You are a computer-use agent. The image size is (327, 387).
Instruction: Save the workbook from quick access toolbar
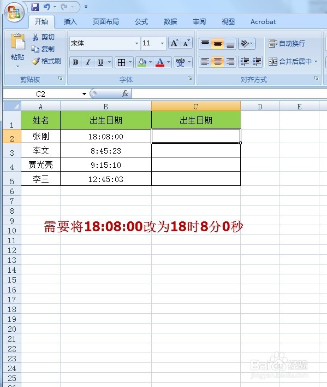click(x=35, y=7)
